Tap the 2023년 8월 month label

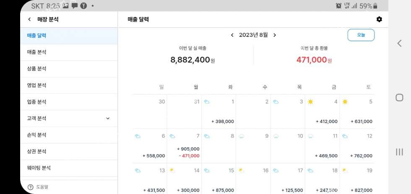[x=253, y=35]
